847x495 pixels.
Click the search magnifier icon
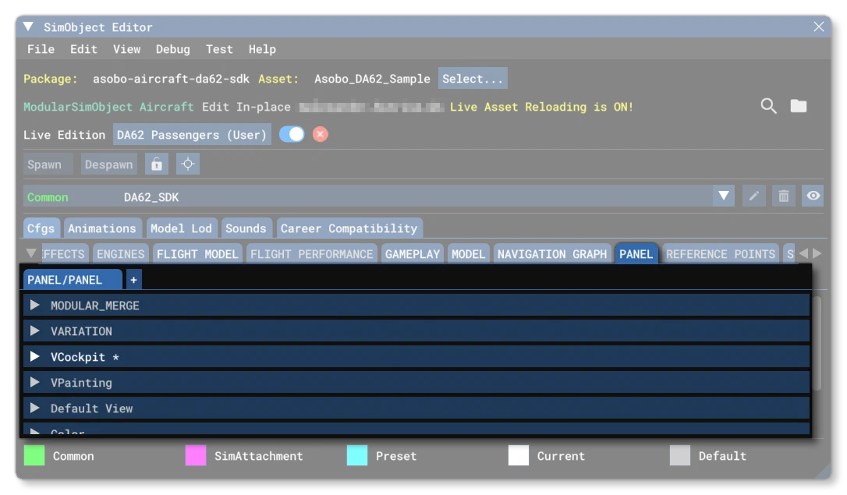768,106
